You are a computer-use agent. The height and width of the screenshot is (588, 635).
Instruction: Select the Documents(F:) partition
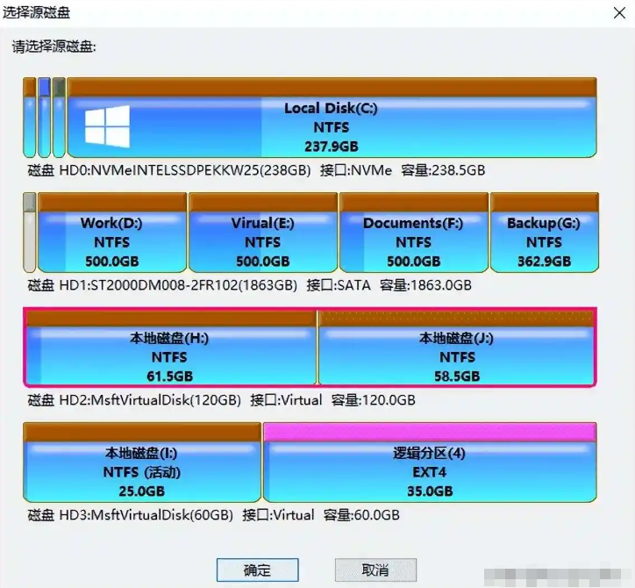414,233
